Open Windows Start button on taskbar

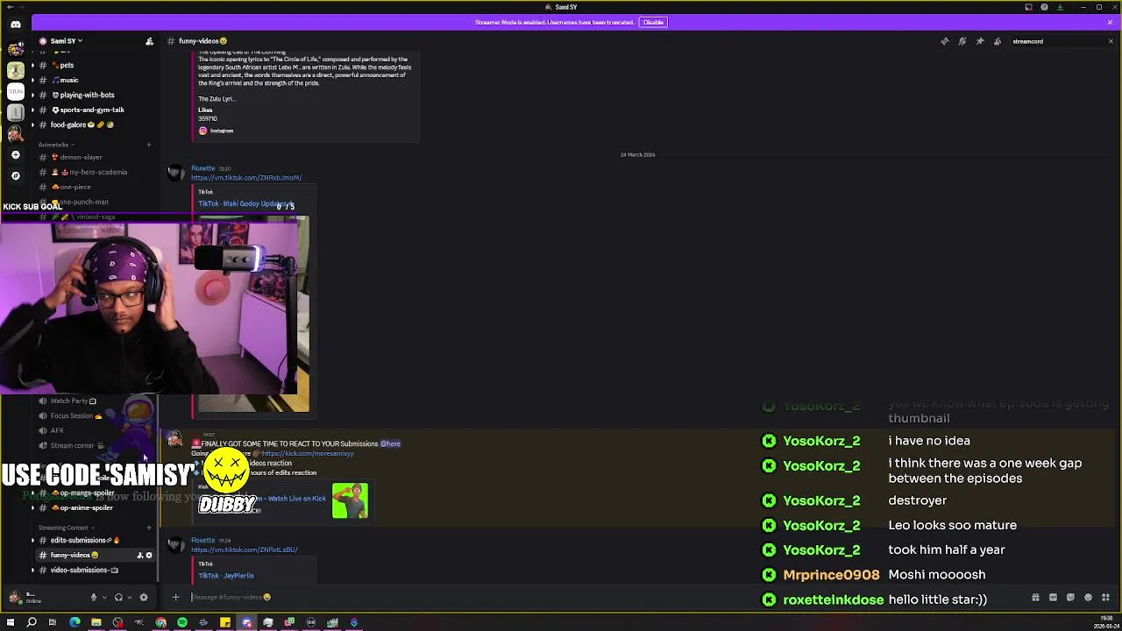tap(11, 622)
